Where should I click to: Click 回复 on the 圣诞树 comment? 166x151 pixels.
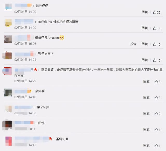(146, 145)
